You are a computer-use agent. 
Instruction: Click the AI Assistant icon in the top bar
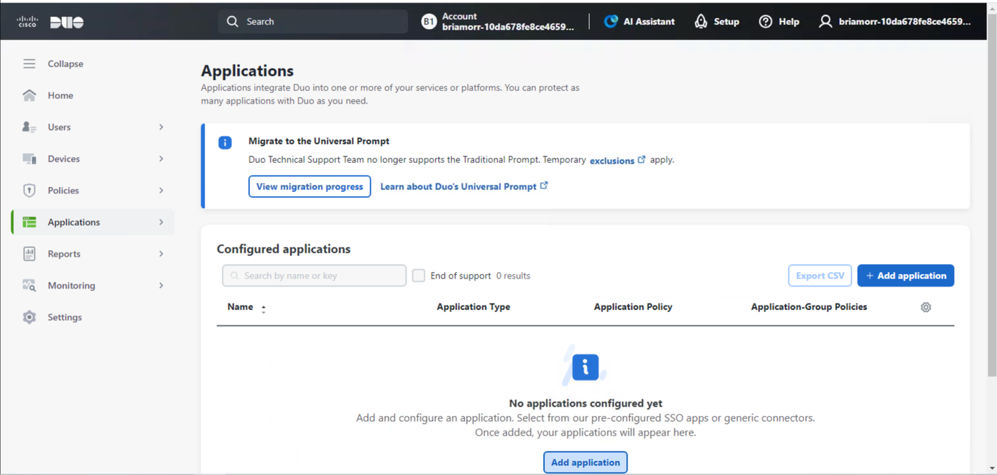pyautogui.click(x=610, y=21)
